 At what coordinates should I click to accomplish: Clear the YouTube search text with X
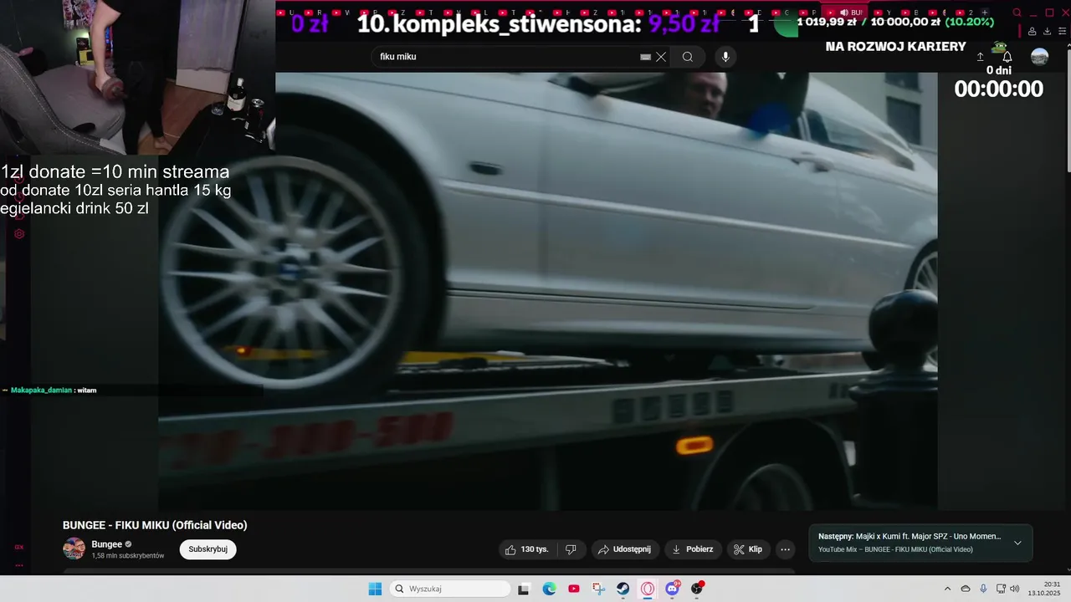click(661, 57)
